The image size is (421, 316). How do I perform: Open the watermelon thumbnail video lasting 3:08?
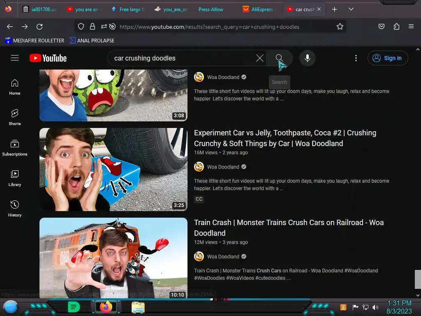tap(113, 95)
